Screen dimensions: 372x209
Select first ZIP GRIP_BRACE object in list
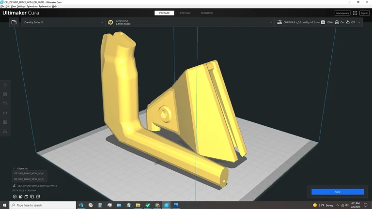pos(29,173)
